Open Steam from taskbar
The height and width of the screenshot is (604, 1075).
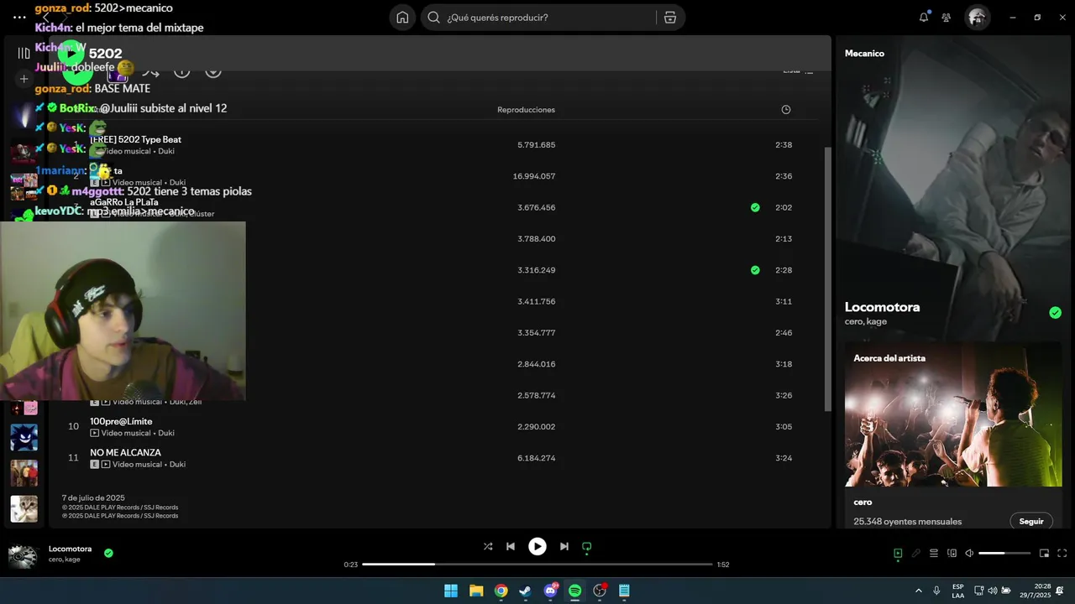click(525, 591)
